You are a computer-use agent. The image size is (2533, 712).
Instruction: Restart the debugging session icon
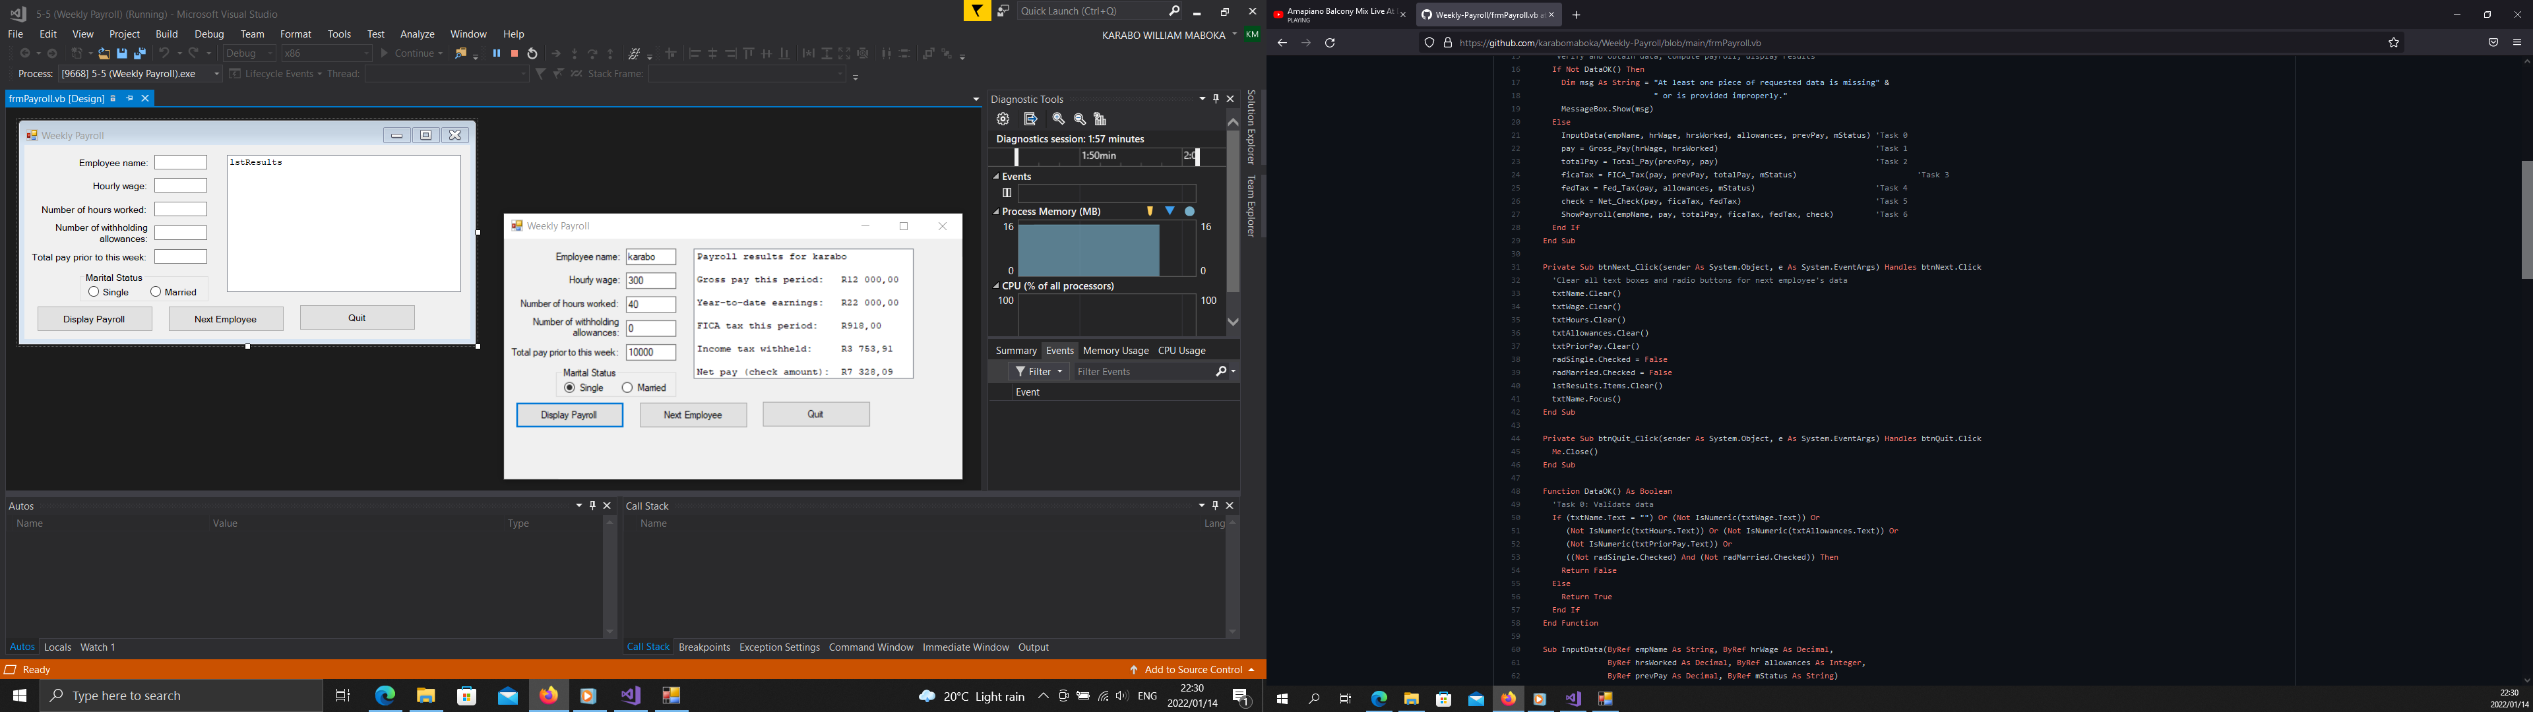click(532, 53)
